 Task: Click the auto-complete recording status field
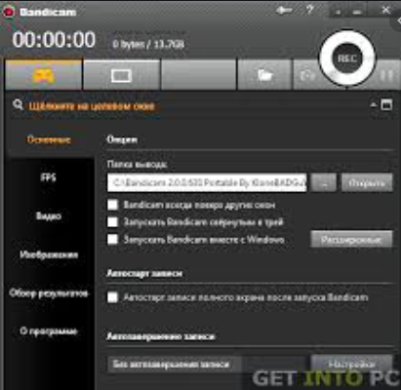(x=207, y=364)
